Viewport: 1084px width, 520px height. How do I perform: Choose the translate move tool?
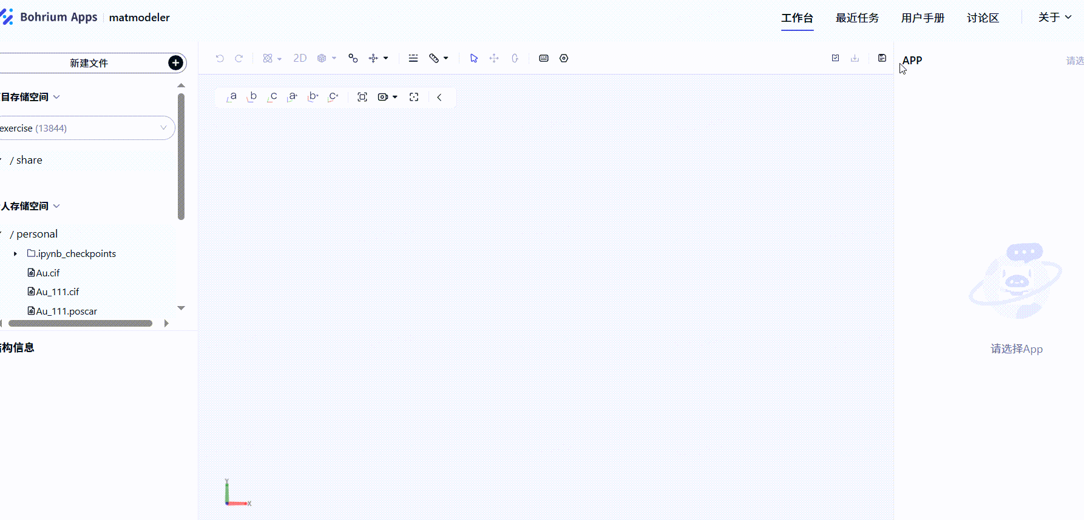click(494, 58)
